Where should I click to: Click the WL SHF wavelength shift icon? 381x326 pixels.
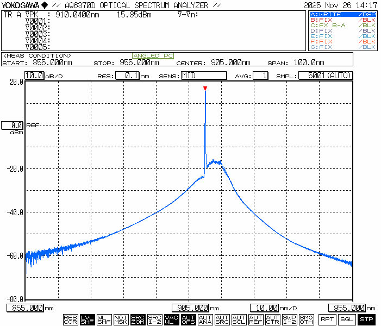coord(104,319)
